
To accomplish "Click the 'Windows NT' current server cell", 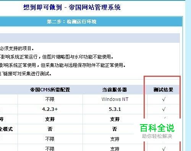I will click(115, 99).
